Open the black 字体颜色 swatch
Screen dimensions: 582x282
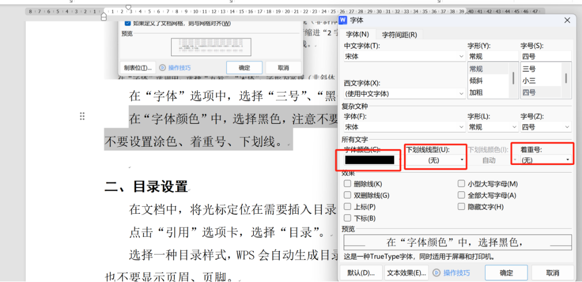[369, 160]
